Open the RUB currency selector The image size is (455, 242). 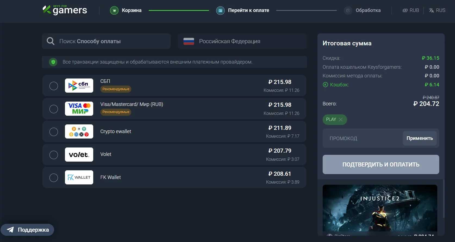411,10
